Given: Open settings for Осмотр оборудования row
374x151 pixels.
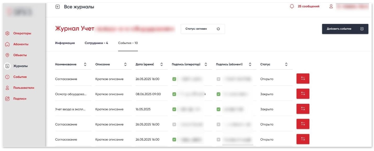Looking at the screenshot, I should pos(303,94).
